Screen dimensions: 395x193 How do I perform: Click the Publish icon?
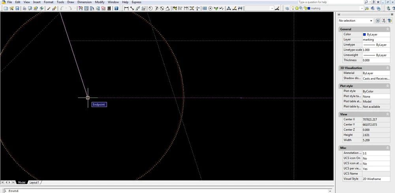(36, 8)
